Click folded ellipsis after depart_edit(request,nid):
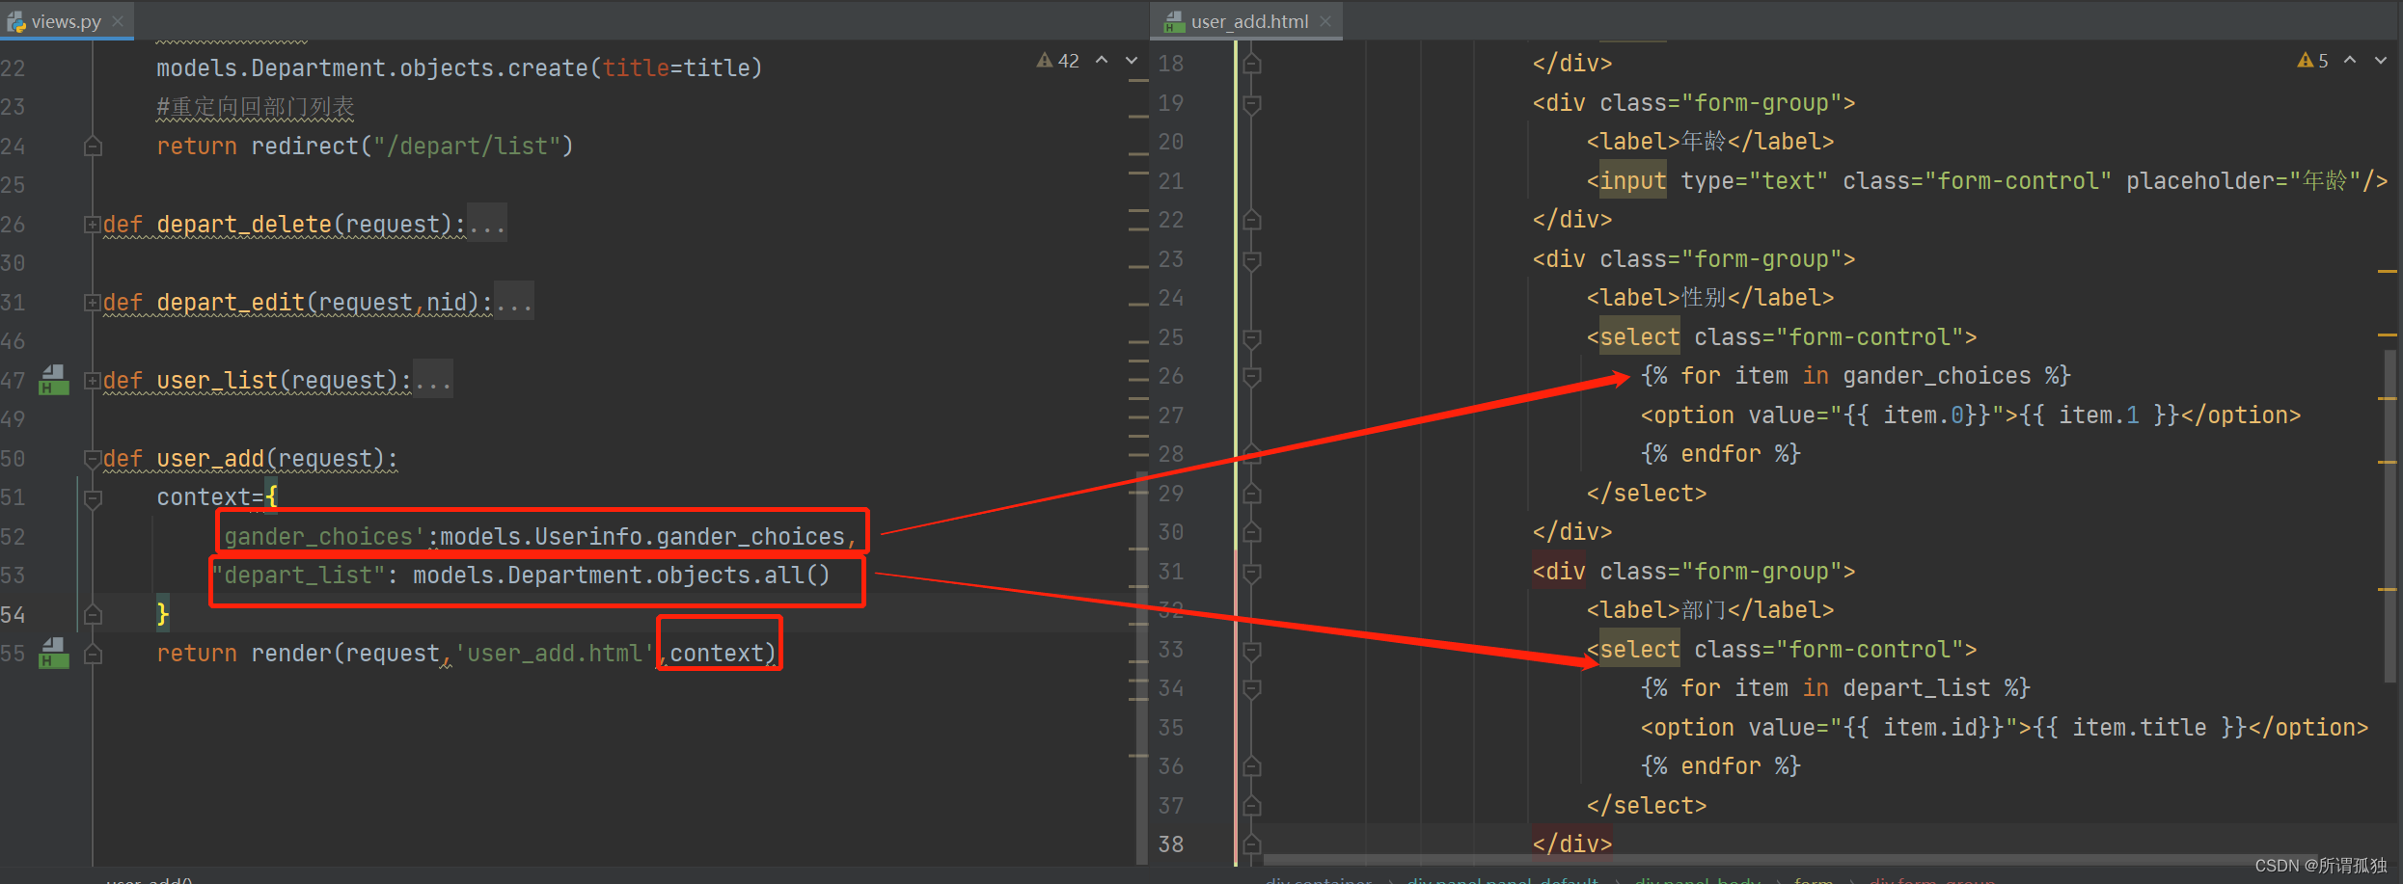 tap(513, 303)
